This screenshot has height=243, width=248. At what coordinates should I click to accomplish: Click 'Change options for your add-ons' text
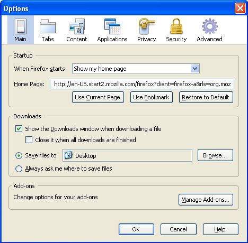coord(56,197)
